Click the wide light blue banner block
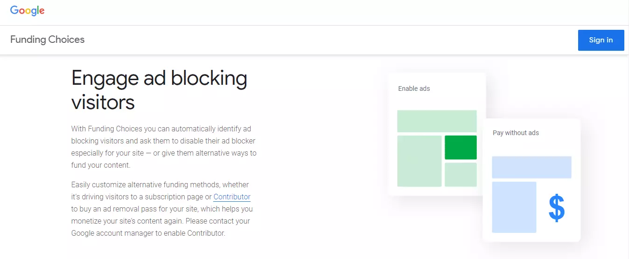The height and width of the screenshot is (259, 629). [x=531, y=167]
